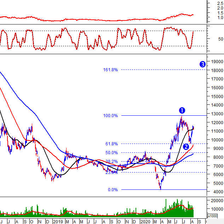The image size is (224, 224).
Task: Select the 1.0 value on the top indicator axis
Action: pyautogui.click(x=220, y=18)
